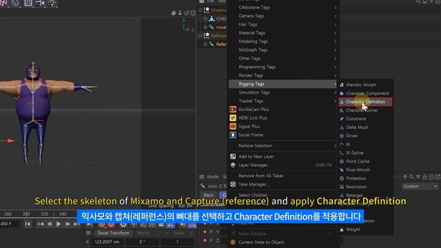Open MoGraph Tags submenu

point(283,50)
